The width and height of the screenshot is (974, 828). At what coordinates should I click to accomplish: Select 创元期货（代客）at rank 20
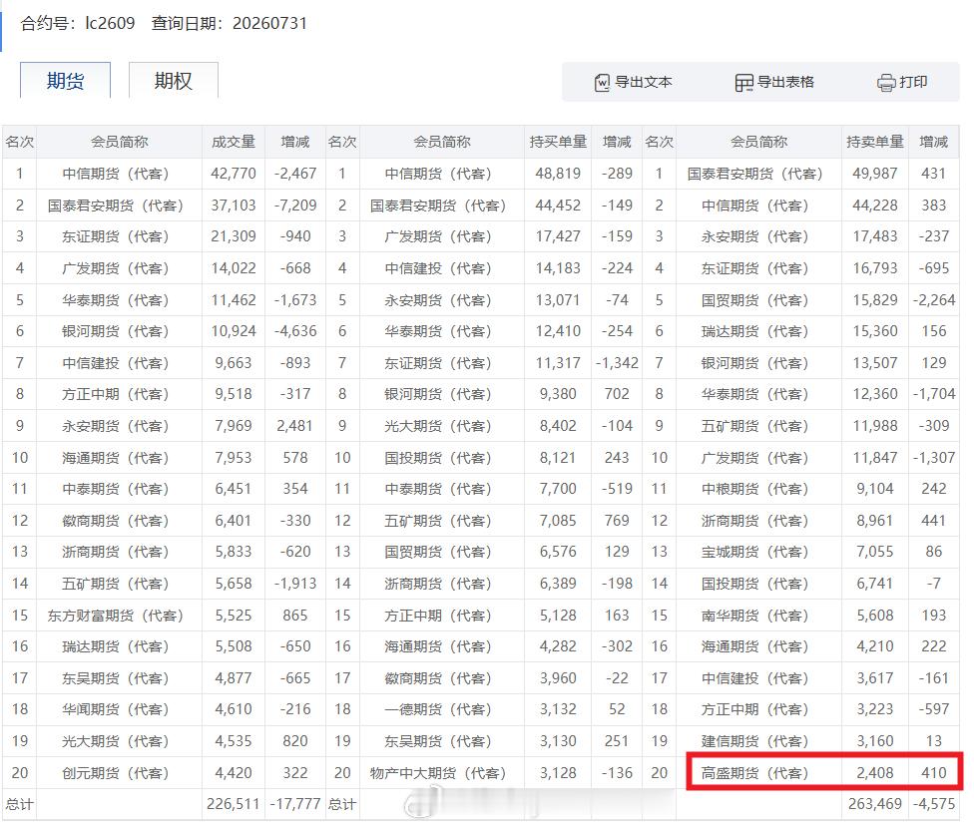pos(116,773)
